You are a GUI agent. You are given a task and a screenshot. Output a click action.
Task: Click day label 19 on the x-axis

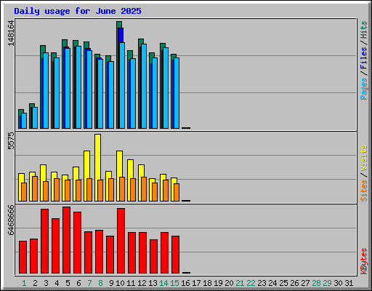point(218,283)
